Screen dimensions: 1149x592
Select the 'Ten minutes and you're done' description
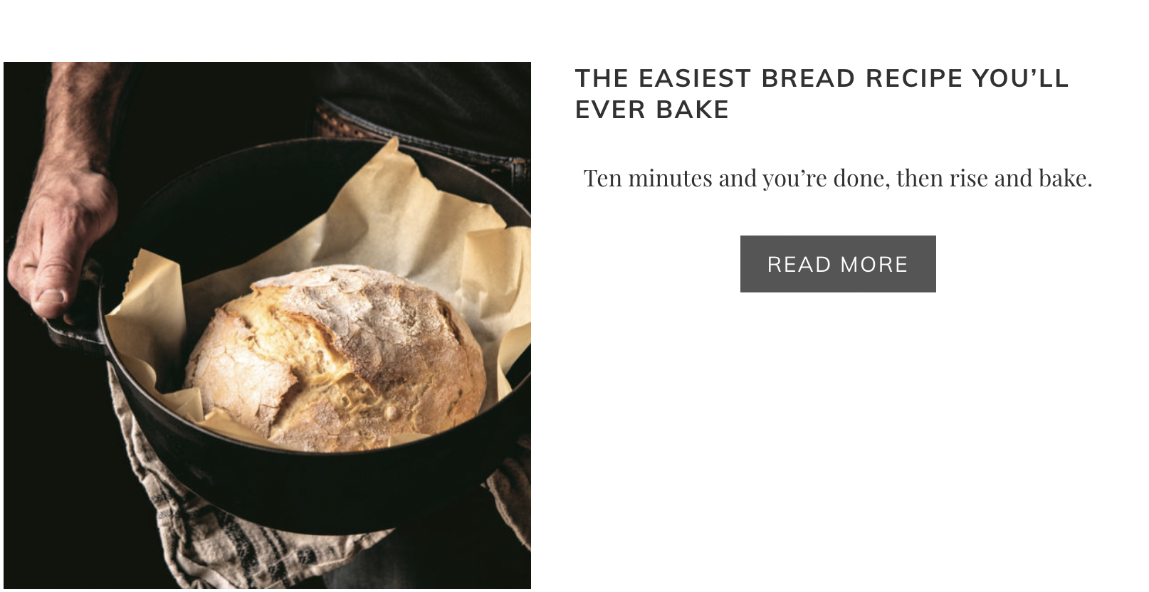pyautogui.click(x=838, y=178)
